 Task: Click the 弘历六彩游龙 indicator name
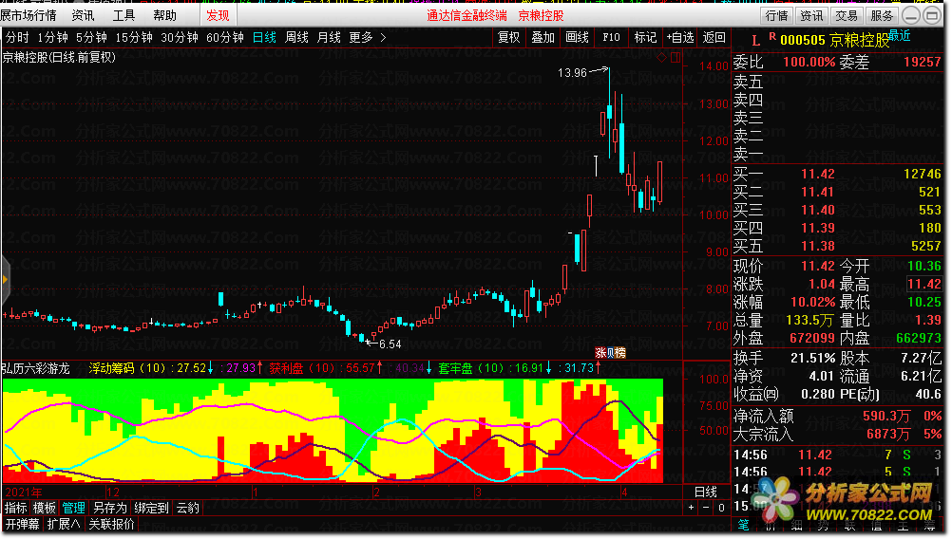pos(36,368)
